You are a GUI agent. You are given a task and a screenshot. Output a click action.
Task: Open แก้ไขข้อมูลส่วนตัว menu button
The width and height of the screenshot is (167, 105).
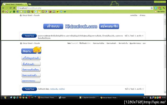pyautogui.click(x=31, y=58)
